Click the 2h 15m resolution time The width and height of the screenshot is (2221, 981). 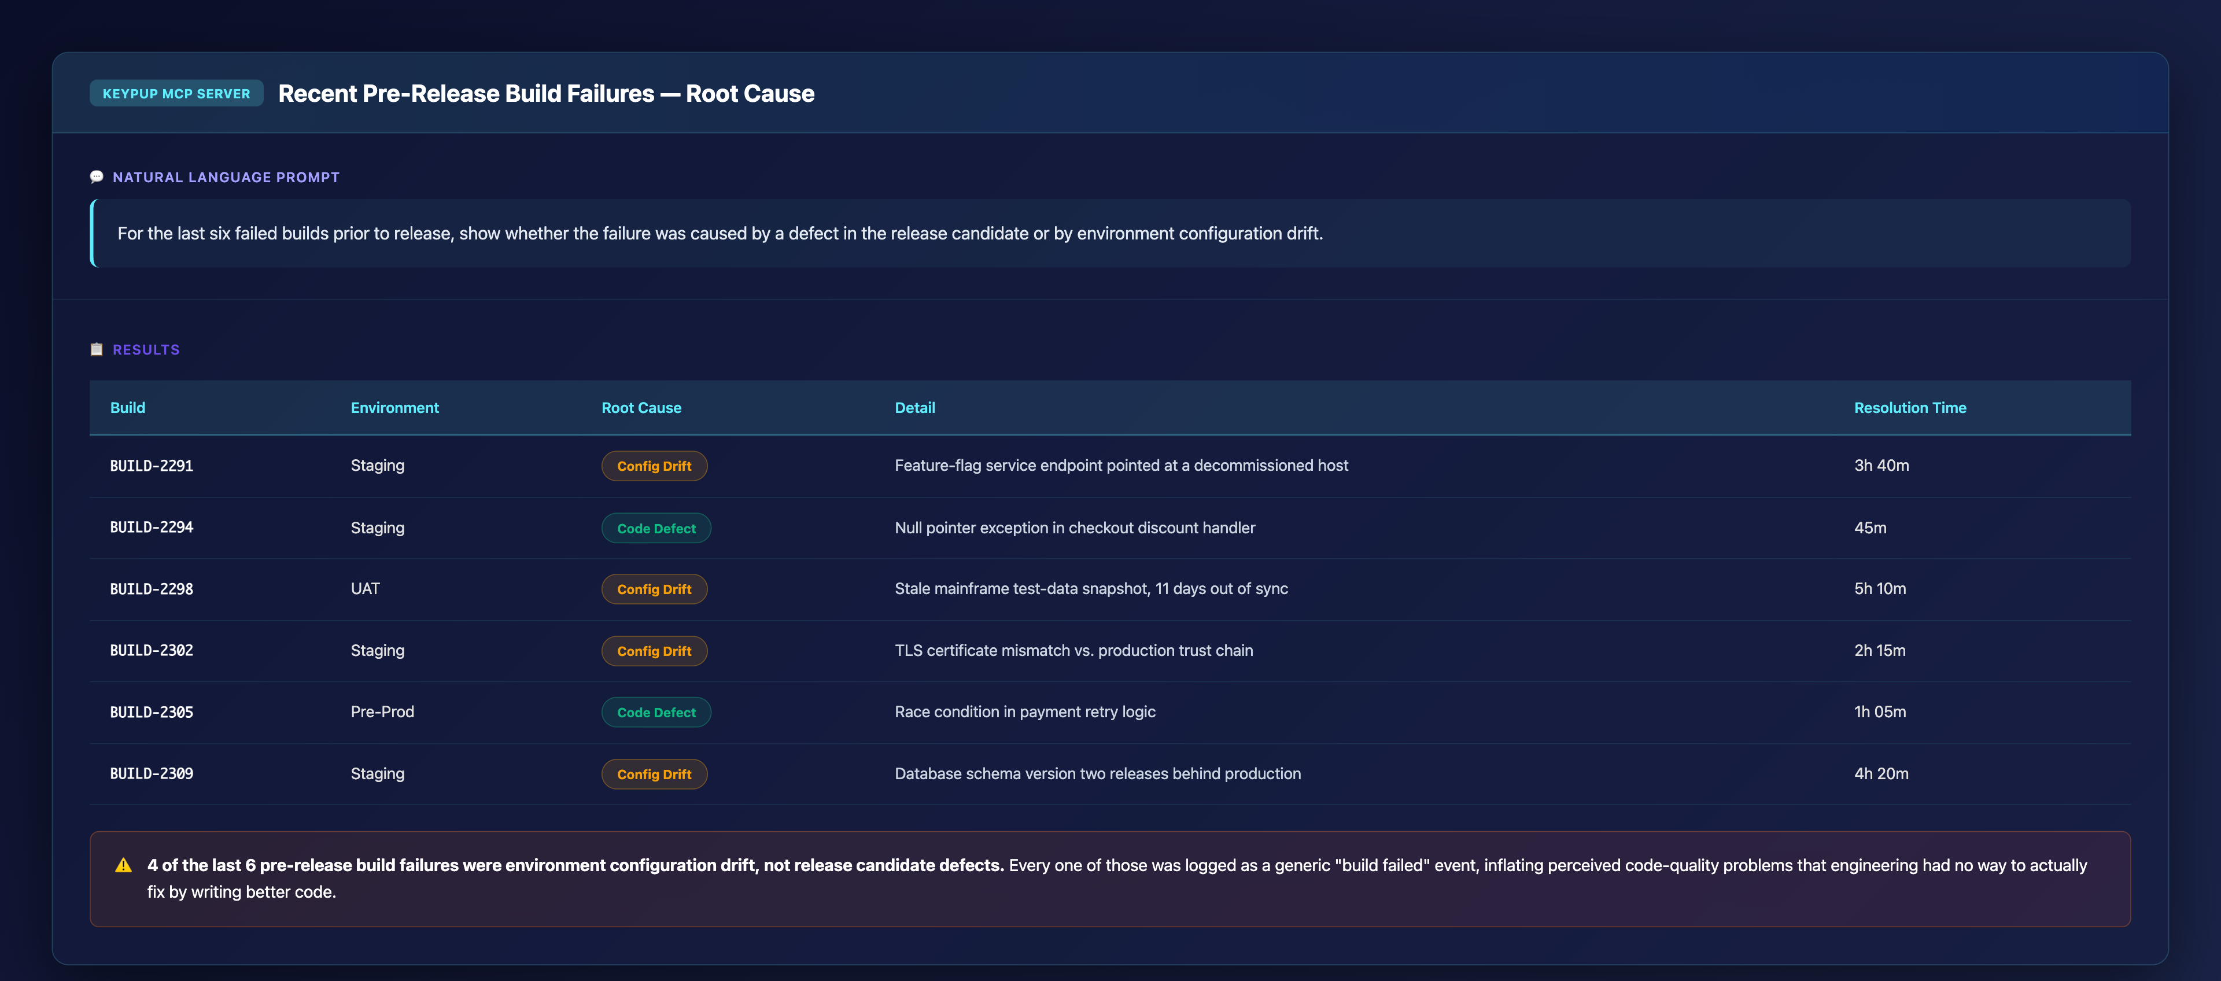pyautogui.click(x=1880, y=651)
